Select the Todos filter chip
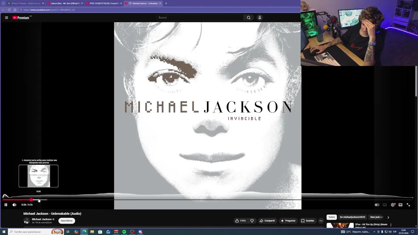The image size is (418, 235). pyautogui.click(x=331, y=217)
